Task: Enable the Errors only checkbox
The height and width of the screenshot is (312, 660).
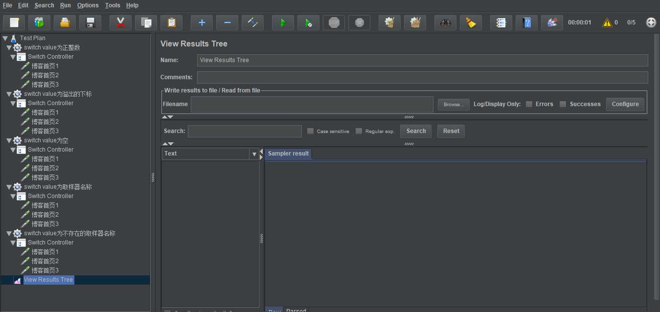Action: click(x=529, y=104)
